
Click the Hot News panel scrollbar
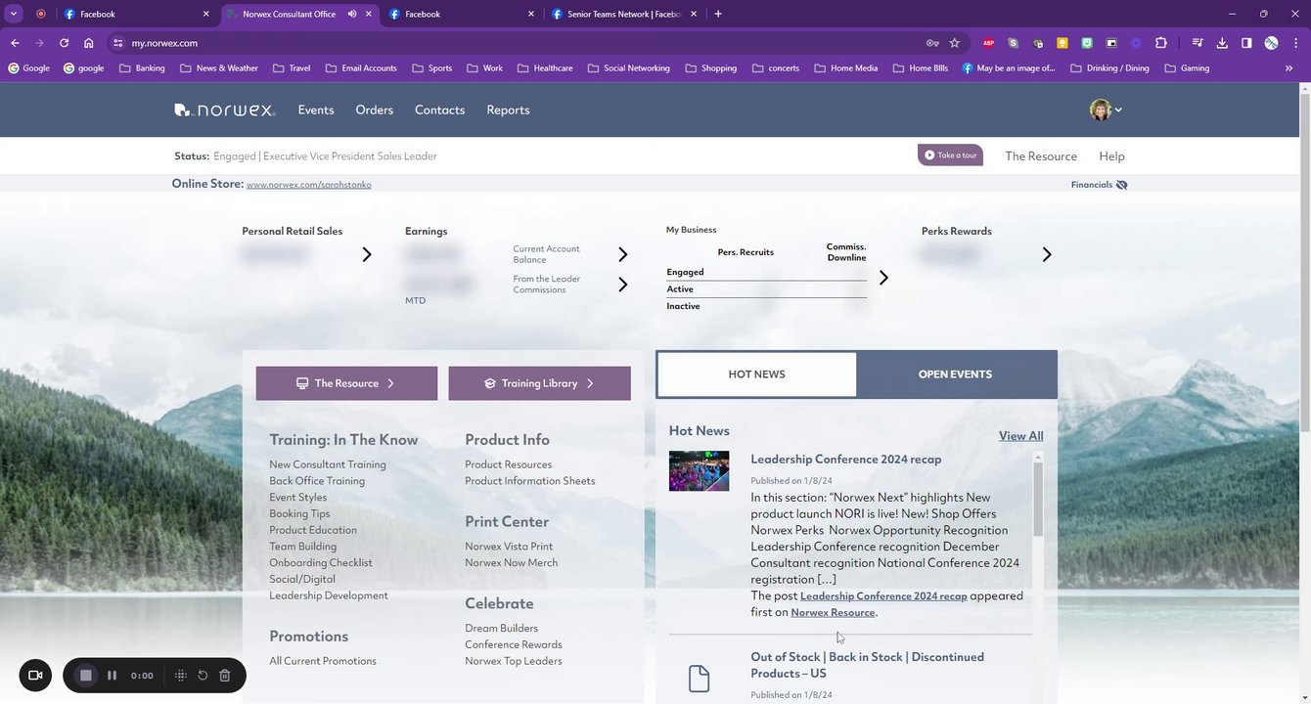(x=1038, y=499)
